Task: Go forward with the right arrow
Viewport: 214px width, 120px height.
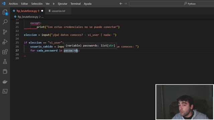Action: click(126, 4)
